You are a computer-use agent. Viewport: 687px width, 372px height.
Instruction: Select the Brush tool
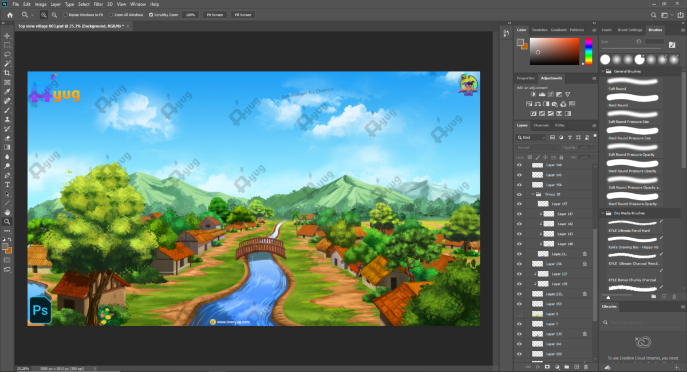7,110
